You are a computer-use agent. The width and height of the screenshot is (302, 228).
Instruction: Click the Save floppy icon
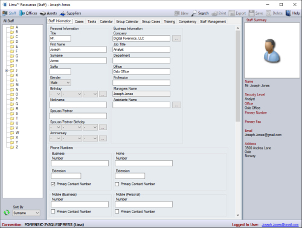pyautogui.click(x=251, y=13)
